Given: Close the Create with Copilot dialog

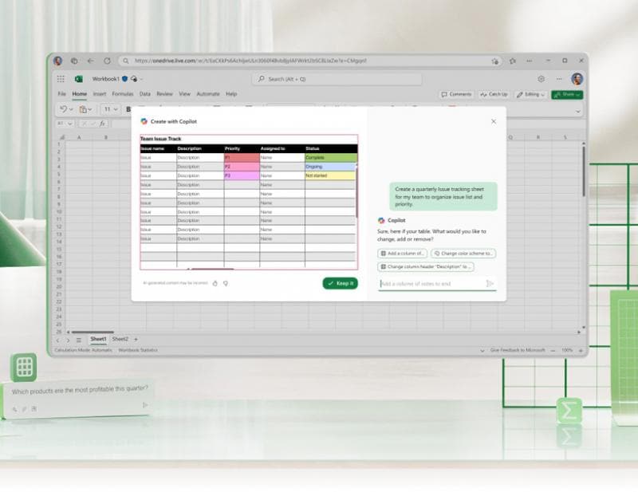Looking at the screenshot, I should [x=493, y=121].
